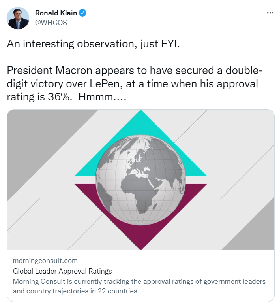Open Ronald Klain's profile avatar photo
This screenshot has width=279, height=306.
pyautogui.click(x=18, y=18)
